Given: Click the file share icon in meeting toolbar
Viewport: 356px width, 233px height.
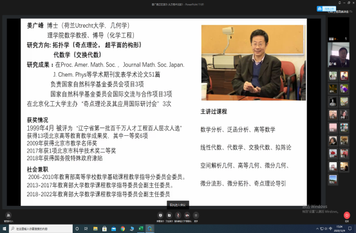Looking at the screenshot, I should (169, 215).
